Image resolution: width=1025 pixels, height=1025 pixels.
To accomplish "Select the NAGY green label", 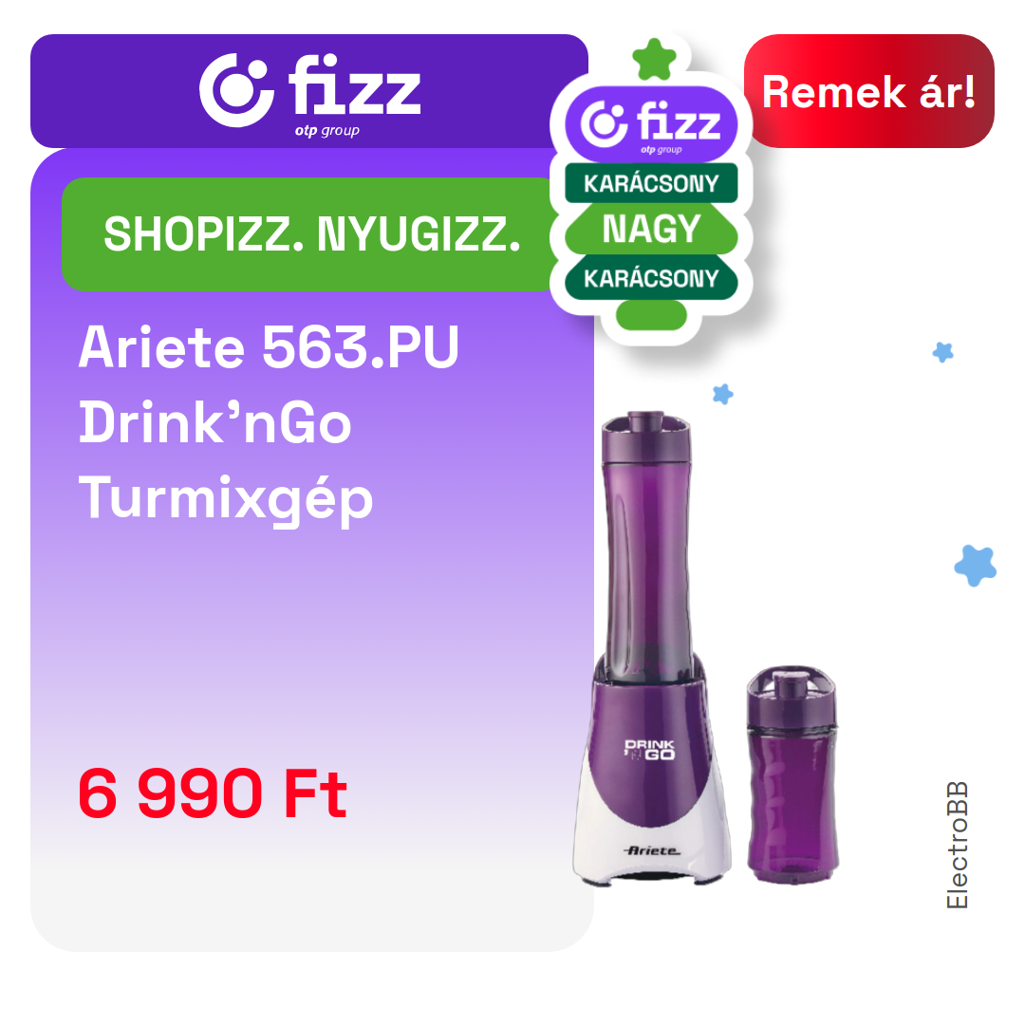I will [x=651, y=230].
